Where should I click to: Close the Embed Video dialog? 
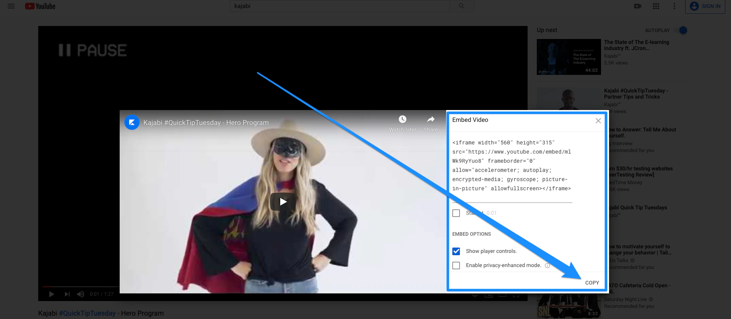[598, 121]
